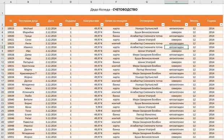Click the 'Марто' name cell
Viewport: 224px width, 140px height.
[28, 70]
